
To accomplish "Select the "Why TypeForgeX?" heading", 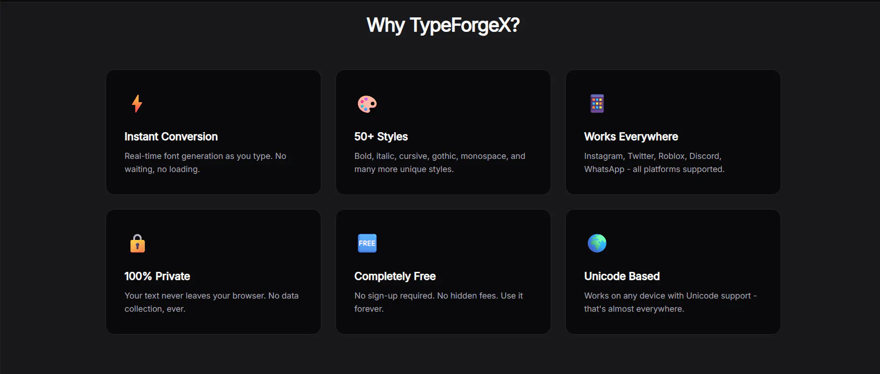I will (x=443, y=25).
